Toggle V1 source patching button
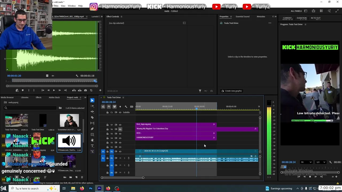This screenshot has height=192, width=342. [103, 151]
